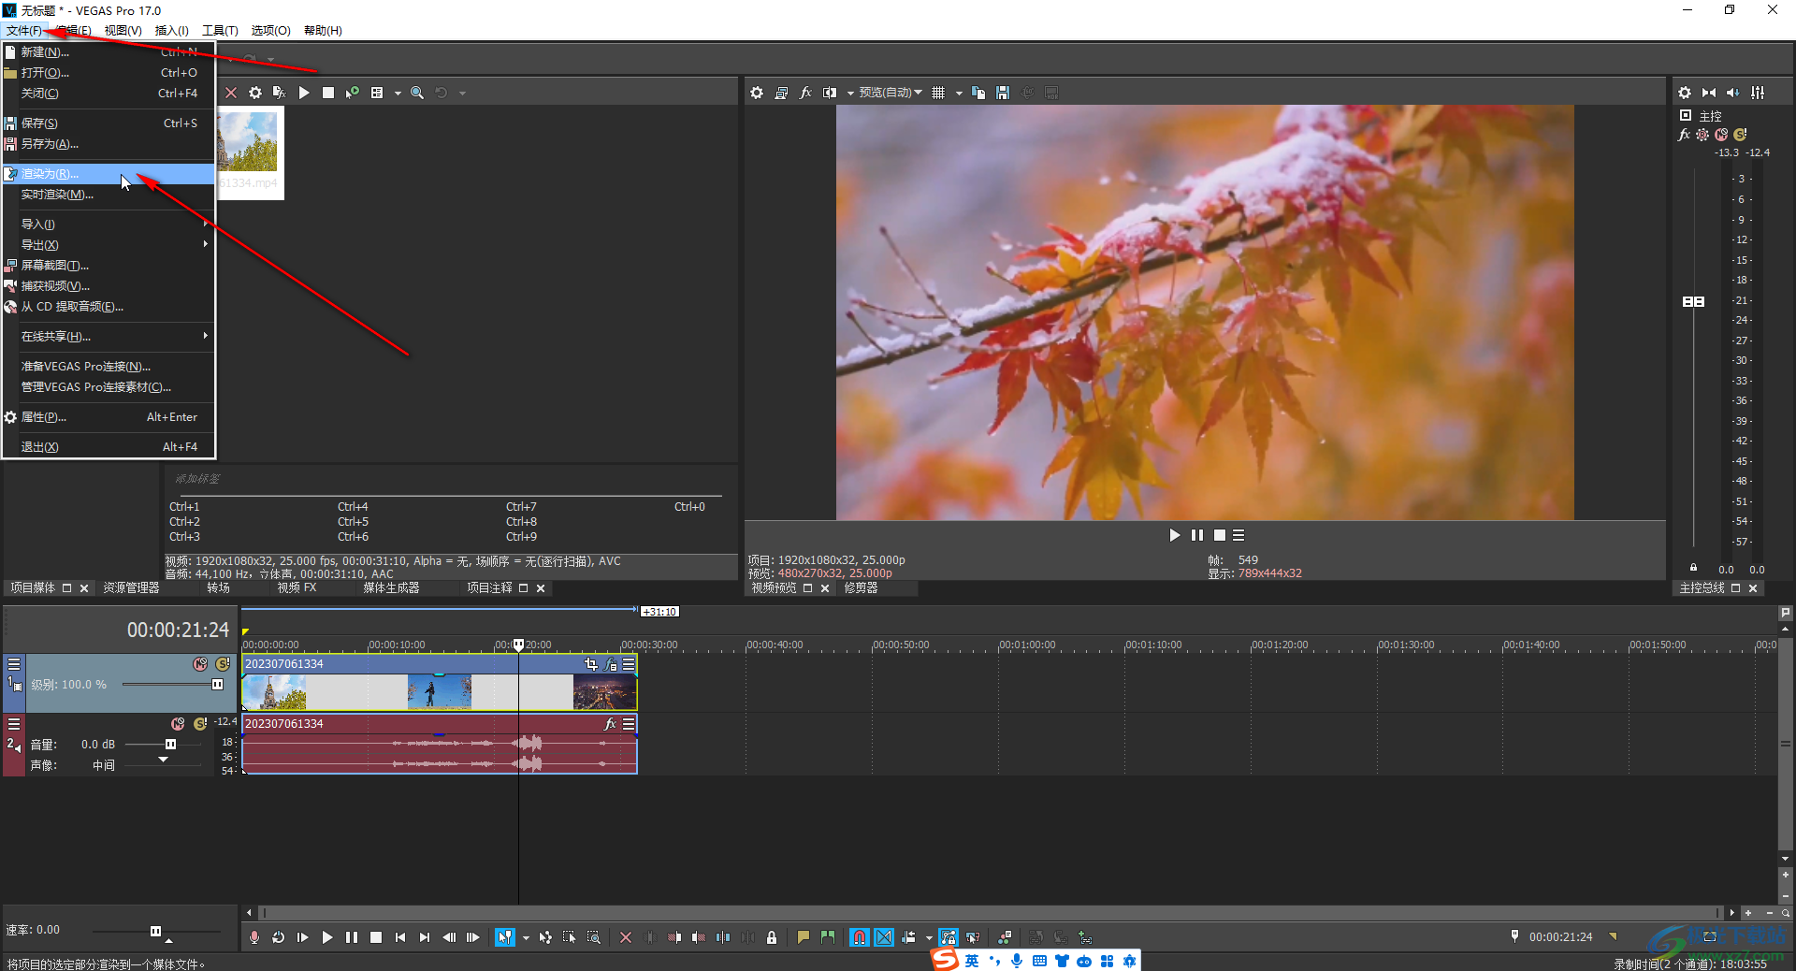The height and width of the screenshot is (971, 1796).
Task: Pause video in preview window
Action: [x=1197, y=535]
